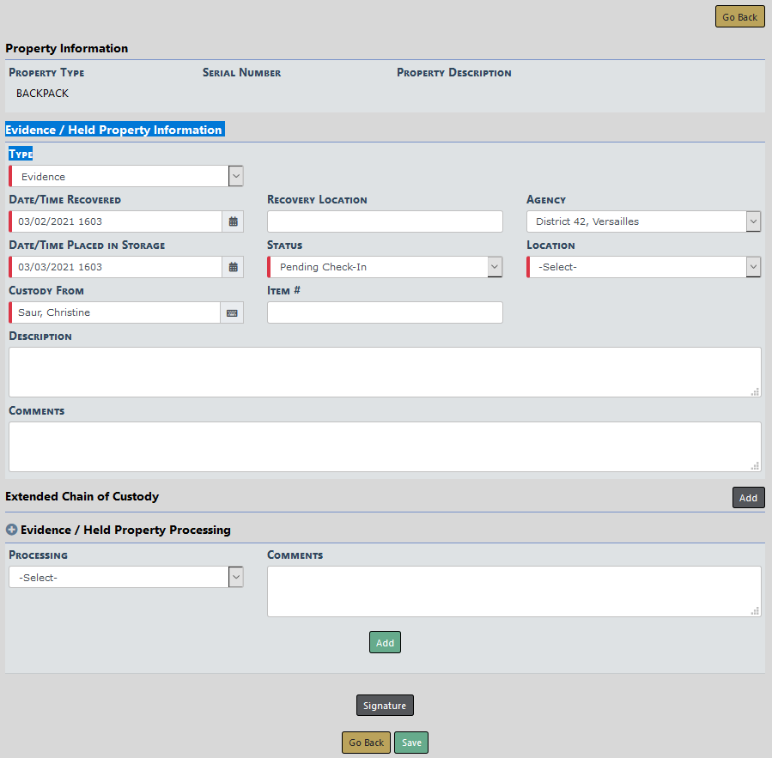Click the Processing Comments text area
The width and height of the screenshot is (772, 758).
tap(513, 591)
